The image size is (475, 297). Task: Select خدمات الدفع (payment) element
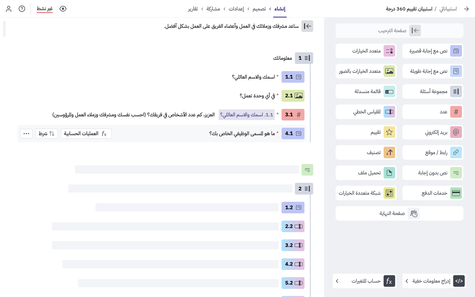pyautogui.click(x=433, y=193)
